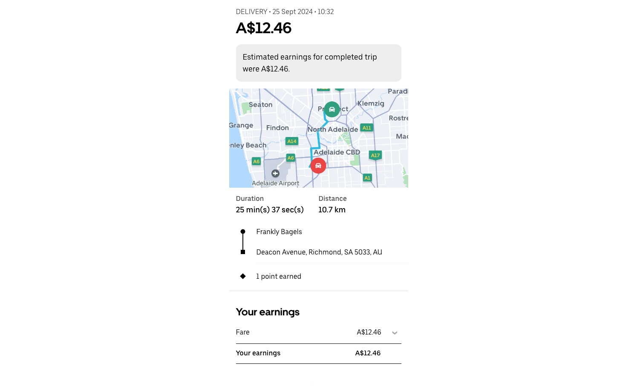Click the estimated earnings info banner
The width and height of the screenshot is (637, 386).
[319, 63]
